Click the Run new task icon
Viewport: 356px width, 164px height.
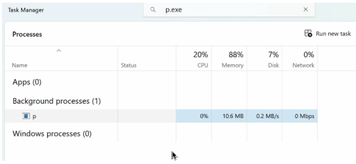tap(308, 33)
